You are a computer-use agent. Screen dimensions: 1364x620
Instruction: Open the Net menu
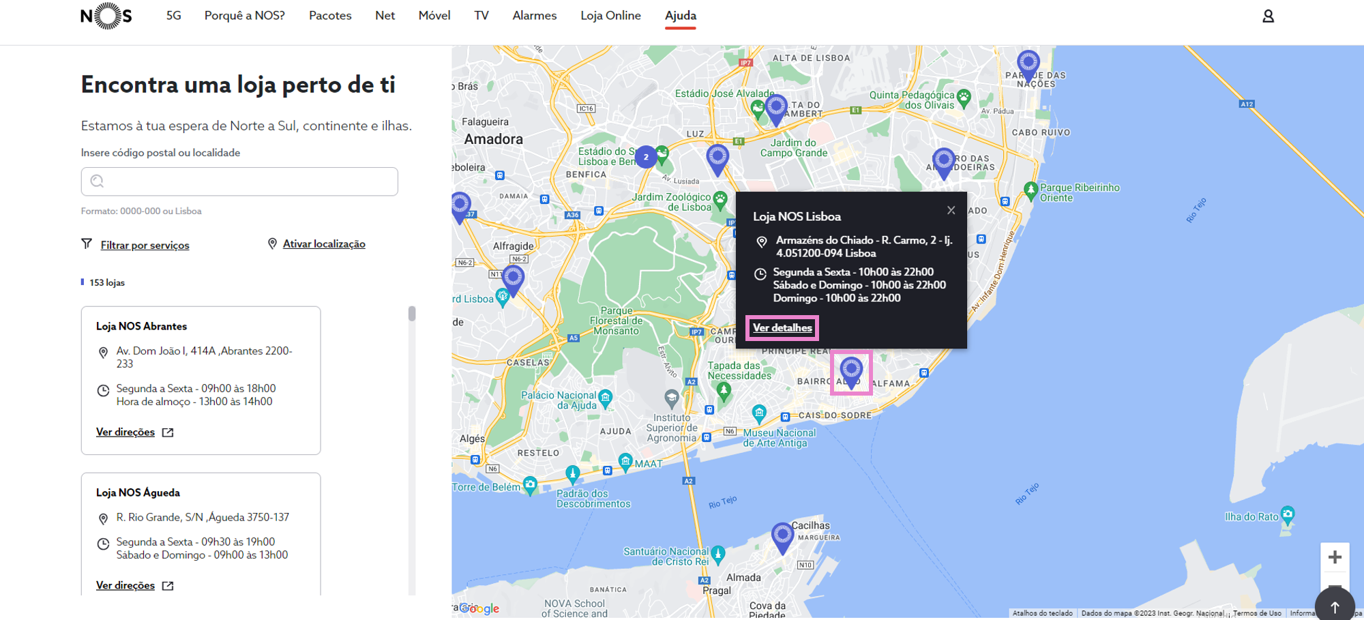385,15
